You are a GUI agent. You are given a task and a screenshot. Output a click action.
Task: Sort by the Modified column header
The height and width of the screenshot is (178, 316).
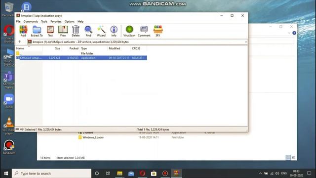pyautogui.click(x=119, y=48)
